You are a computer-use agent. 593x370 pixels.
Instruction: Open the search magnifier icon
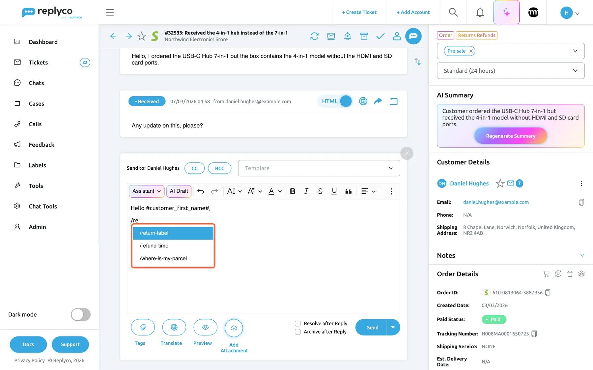pyautogui.click(x=453, y=12)
